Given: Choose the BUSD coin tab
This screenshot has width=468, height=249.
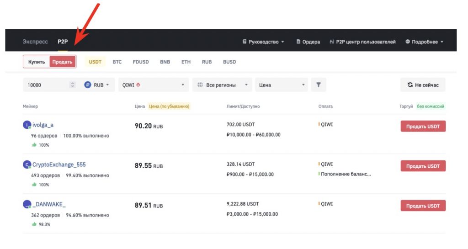Looking at the screenshot, I should 229,62.
